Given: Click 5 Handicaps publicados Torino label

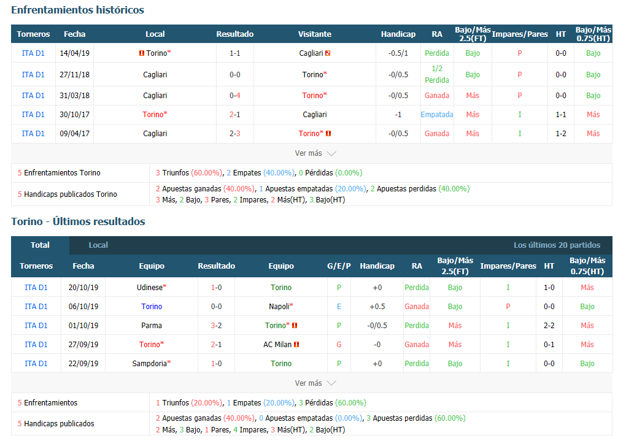Looking at the screenshot, I should (x=67, y=194).
